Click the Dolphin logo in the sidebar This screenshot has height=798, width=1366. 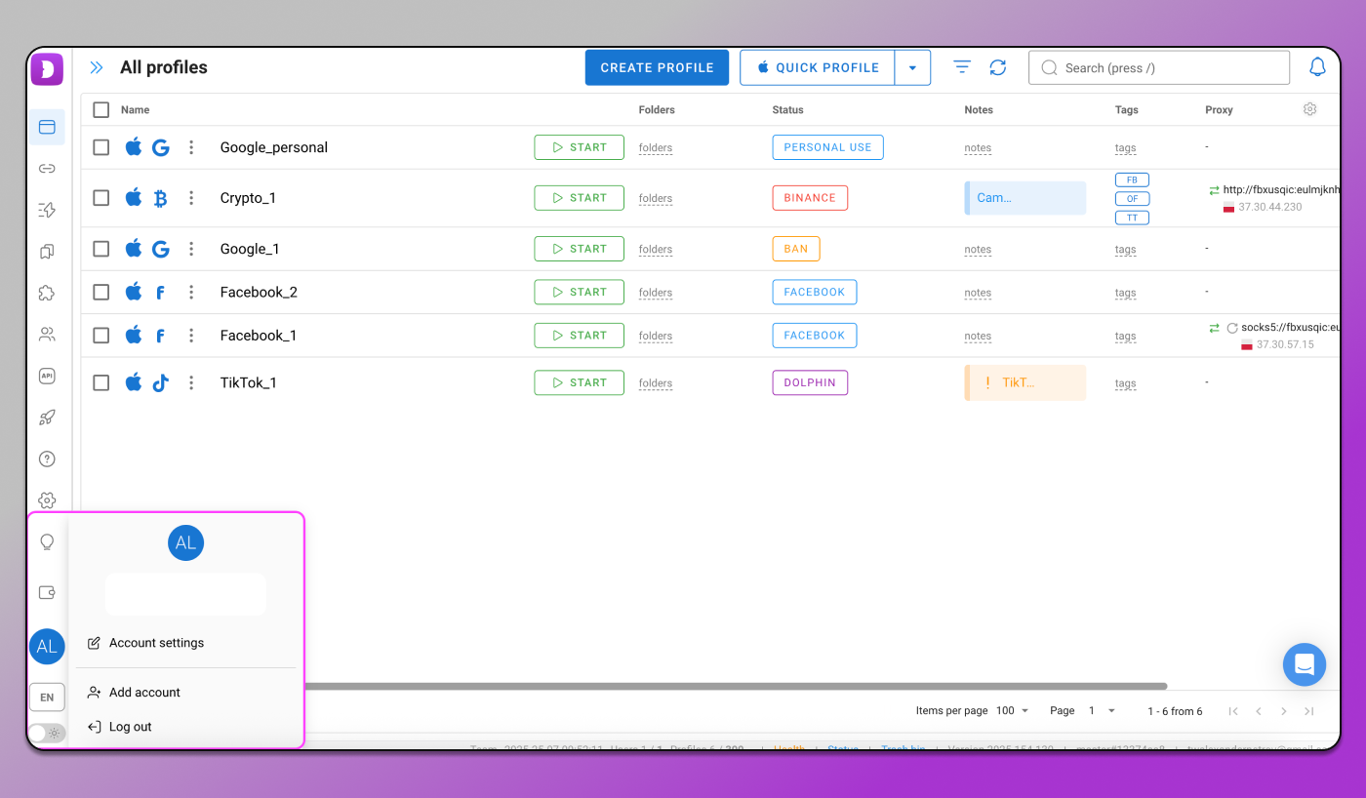click(47, 69)
